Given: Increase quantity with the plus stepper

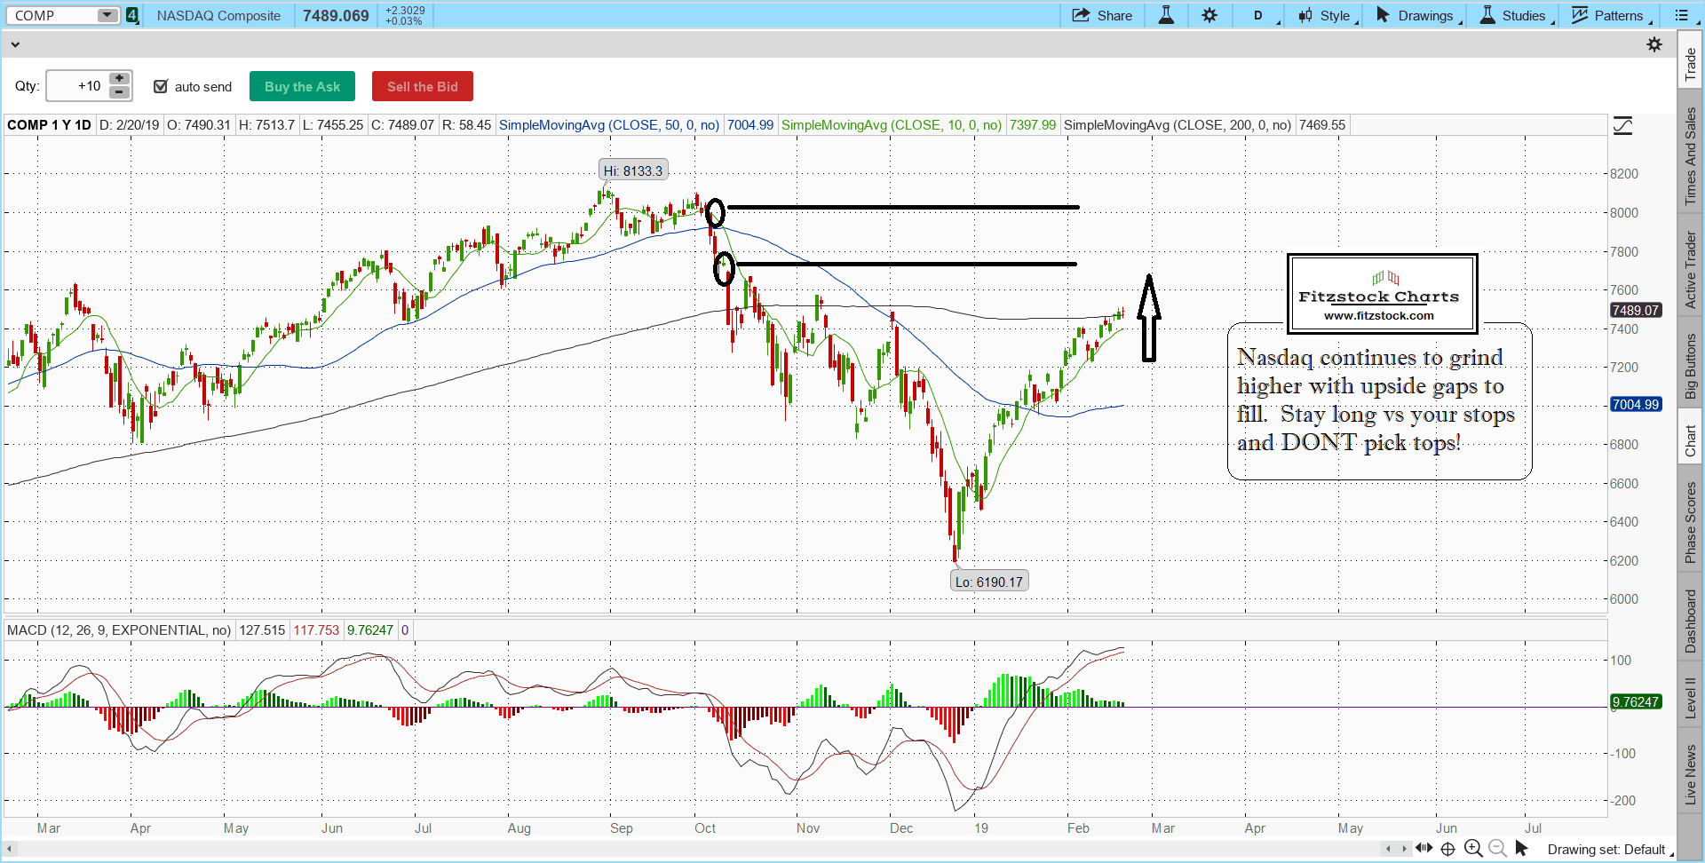Looking at the screenshot, I should tap(119, 79).
